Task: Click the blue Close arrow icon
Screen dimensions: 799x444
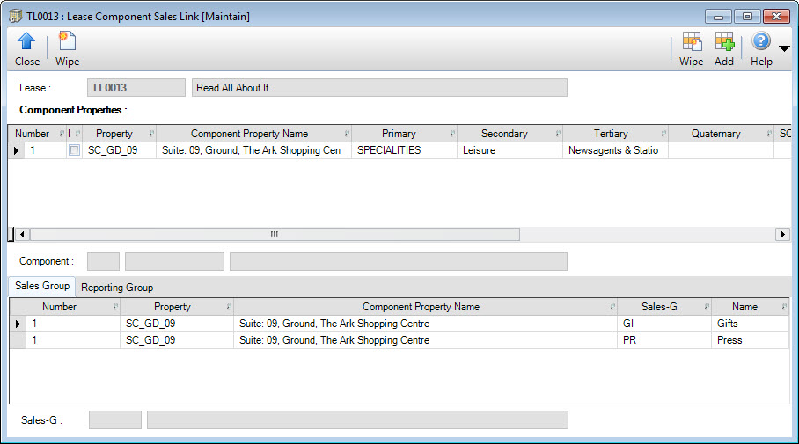Action: click(26, 41)
